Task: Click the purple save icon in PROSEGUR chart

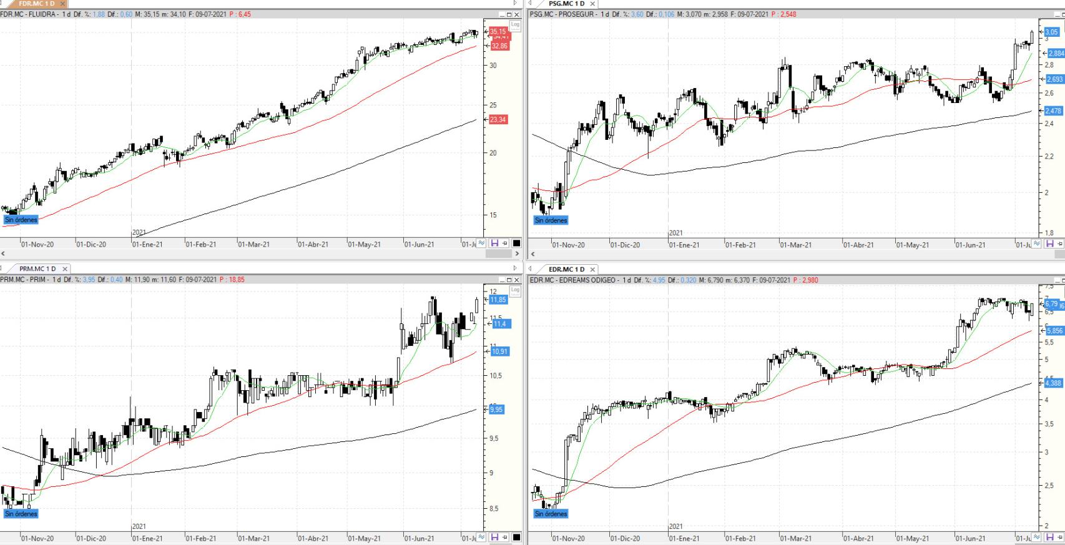Action: pyautogui.click(x=1049, y=243)
